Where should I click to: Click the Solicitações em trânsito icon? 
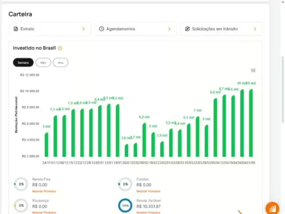pyautogui.click(x=187, y=29)
